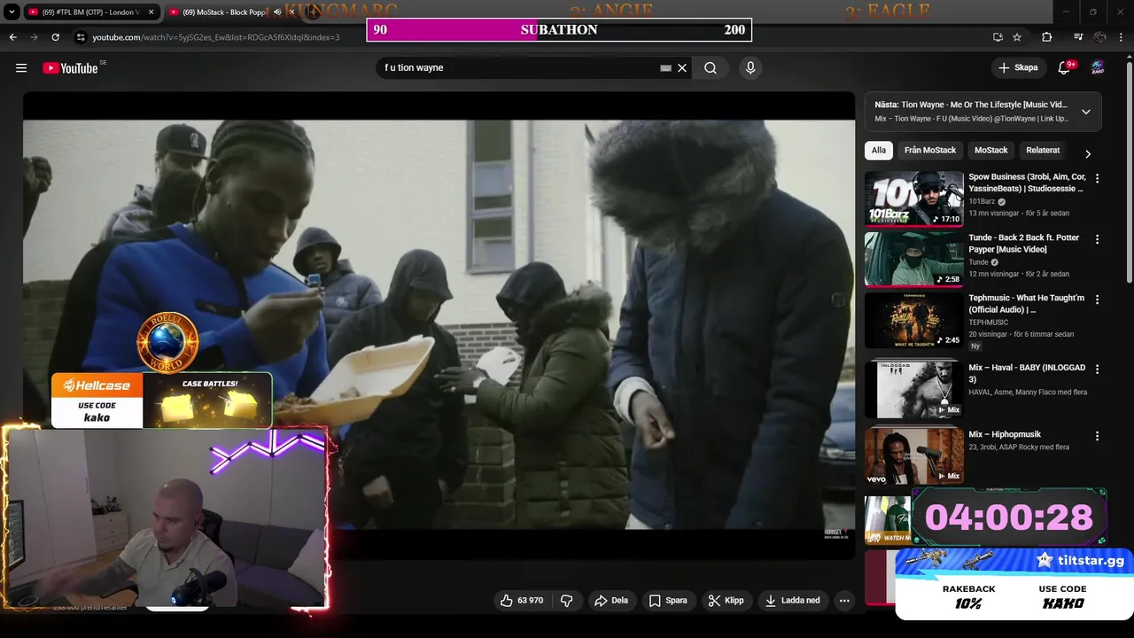Go back with the browser back arrow
The image size is (1134, 638).
pos(12,37)
